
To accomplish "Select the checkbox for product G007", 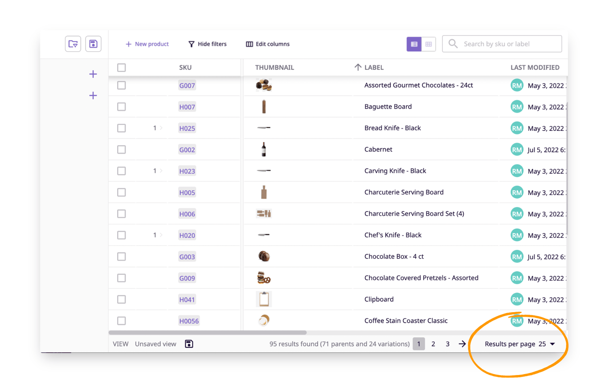I will coord(121,85).
